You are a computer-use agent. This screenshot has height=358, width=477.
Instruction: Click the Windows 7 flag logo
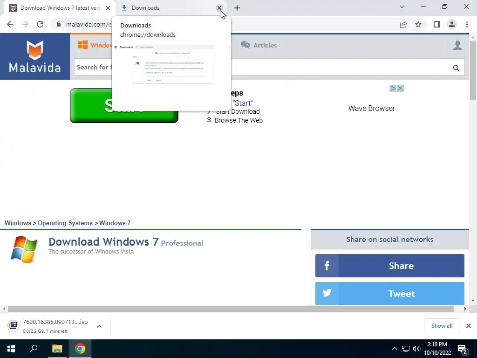24,249
